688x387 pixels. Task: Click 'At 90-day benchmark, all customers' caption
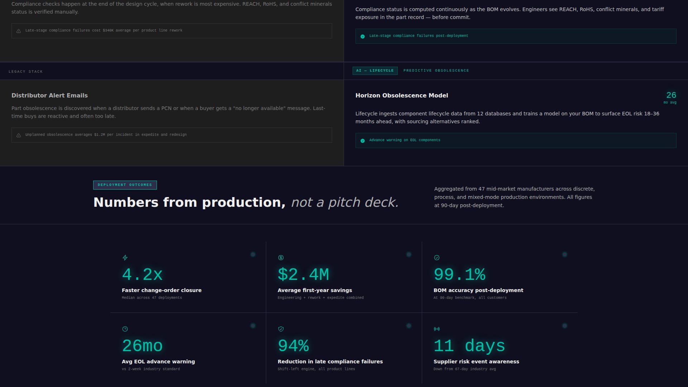[470, 298]
